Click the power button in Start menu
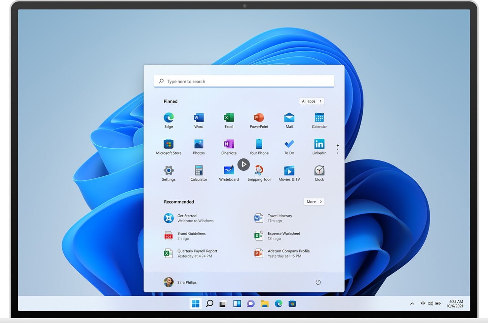 point(318,282)
